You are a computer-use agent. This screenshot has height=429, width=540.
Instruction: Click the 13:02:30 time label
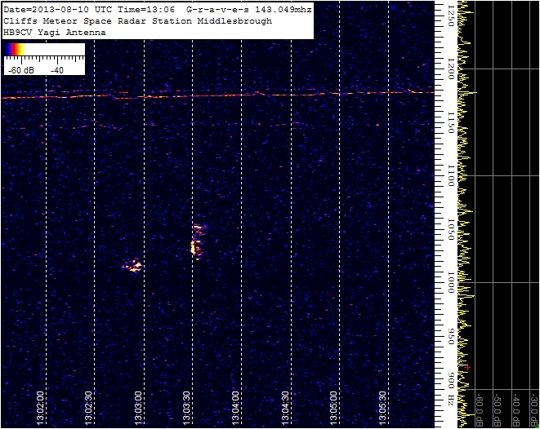click(x=89, y=408)
